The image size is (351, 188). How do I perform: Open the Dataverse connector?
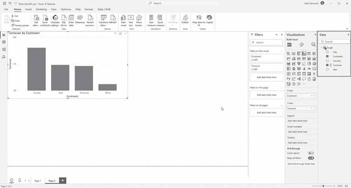point(80,19)
